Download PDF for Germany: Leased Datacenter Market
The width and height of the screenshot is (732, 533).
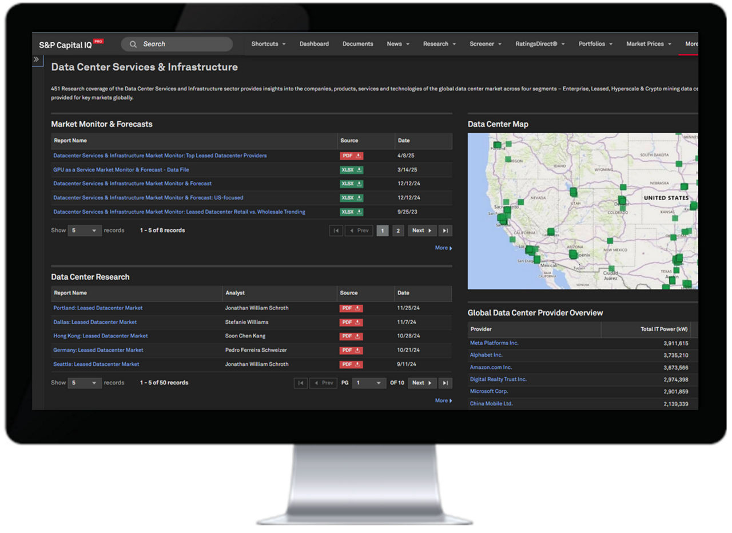pyautogui.click(x=352, y=350)
